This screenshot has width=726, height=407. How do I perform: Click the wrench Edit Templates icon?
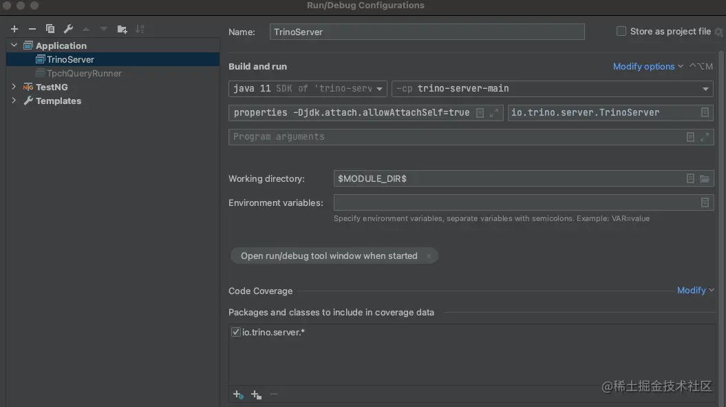[x=68, y=29]
